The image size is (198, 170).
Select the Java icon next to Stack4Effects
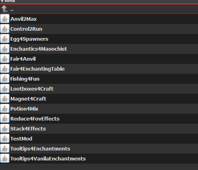tap(5, 128)
